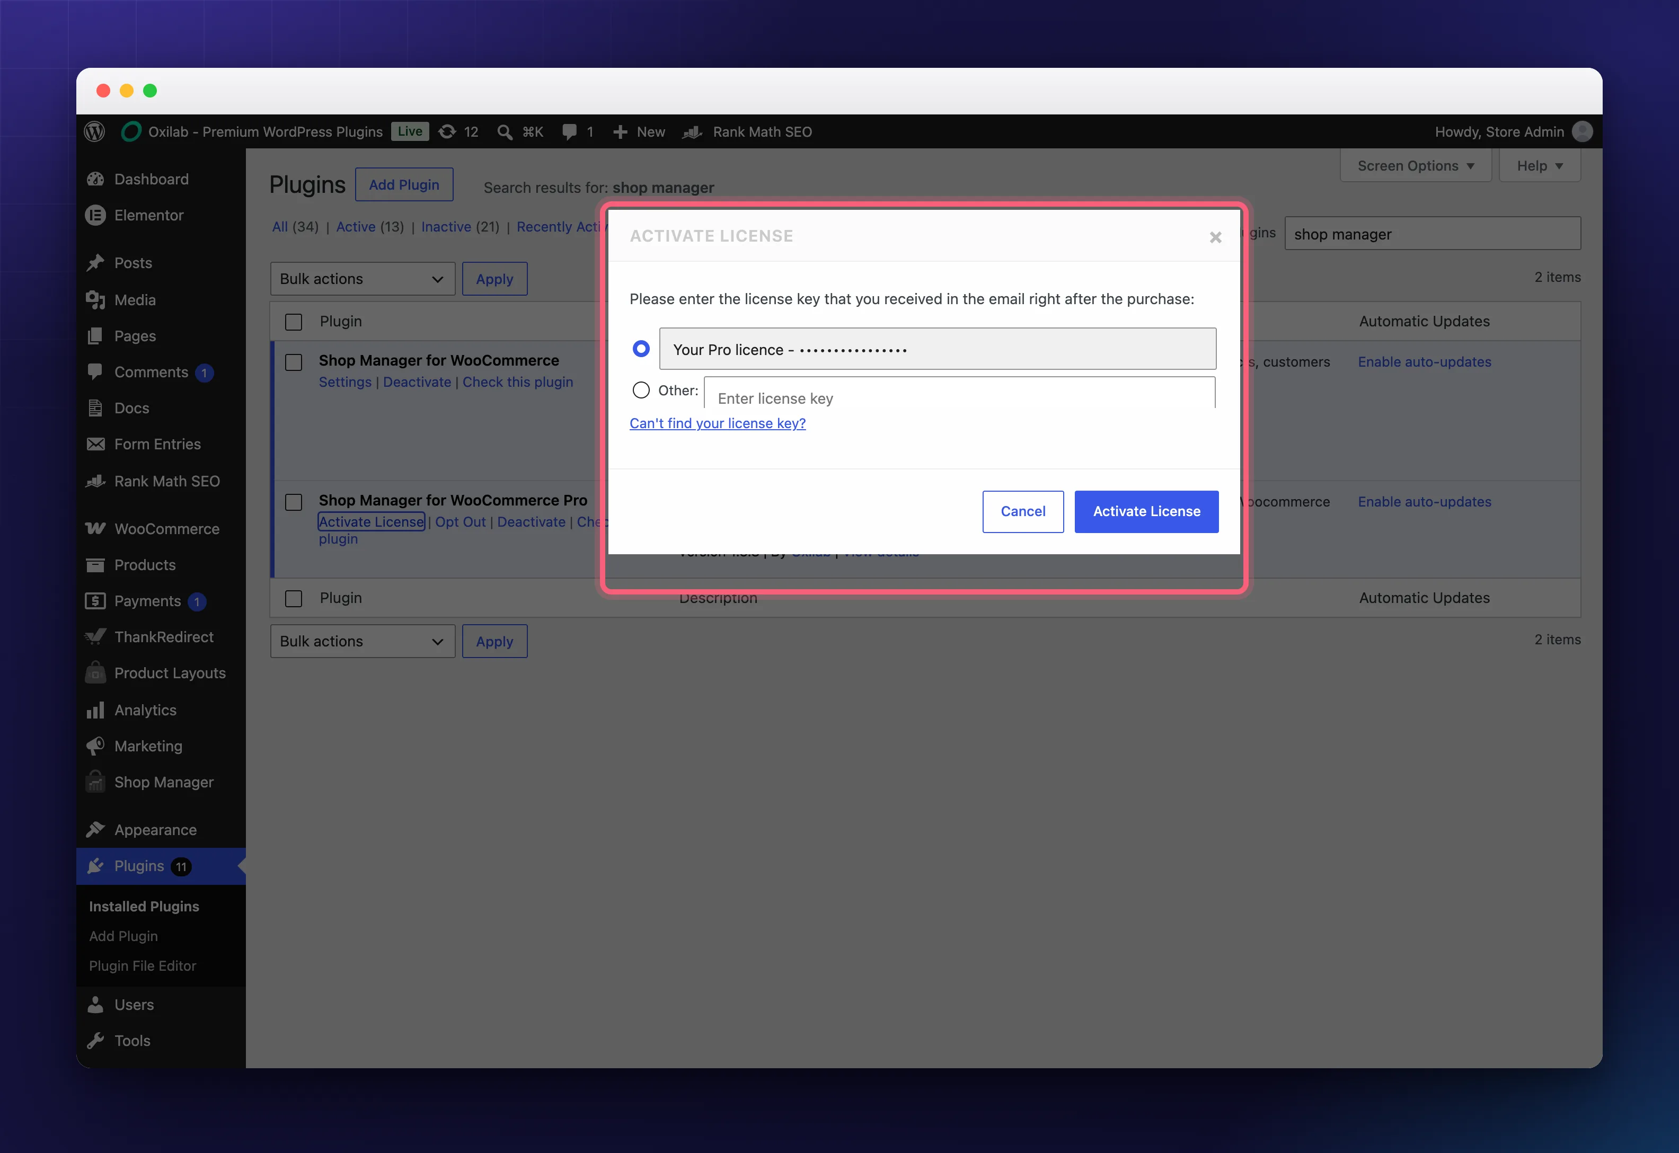Select the Other license key radio button
Image resolution: width=1679 pixels, height=1153 pixels.
(641, 390)
